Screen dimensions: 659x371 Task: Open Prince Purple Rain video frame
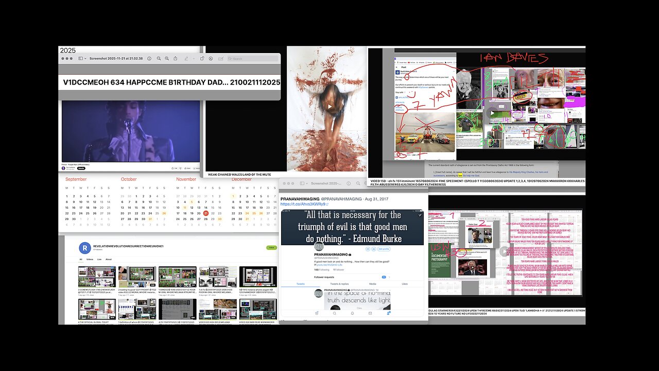pos(130,131)
